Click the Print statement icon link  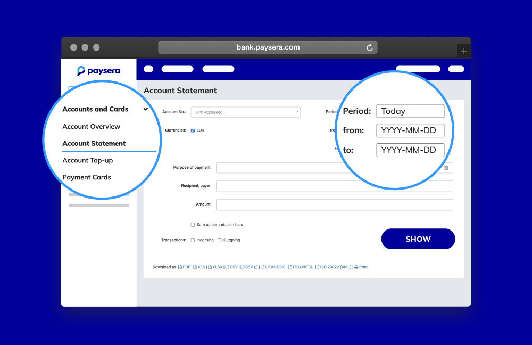(x=361, y=267)
